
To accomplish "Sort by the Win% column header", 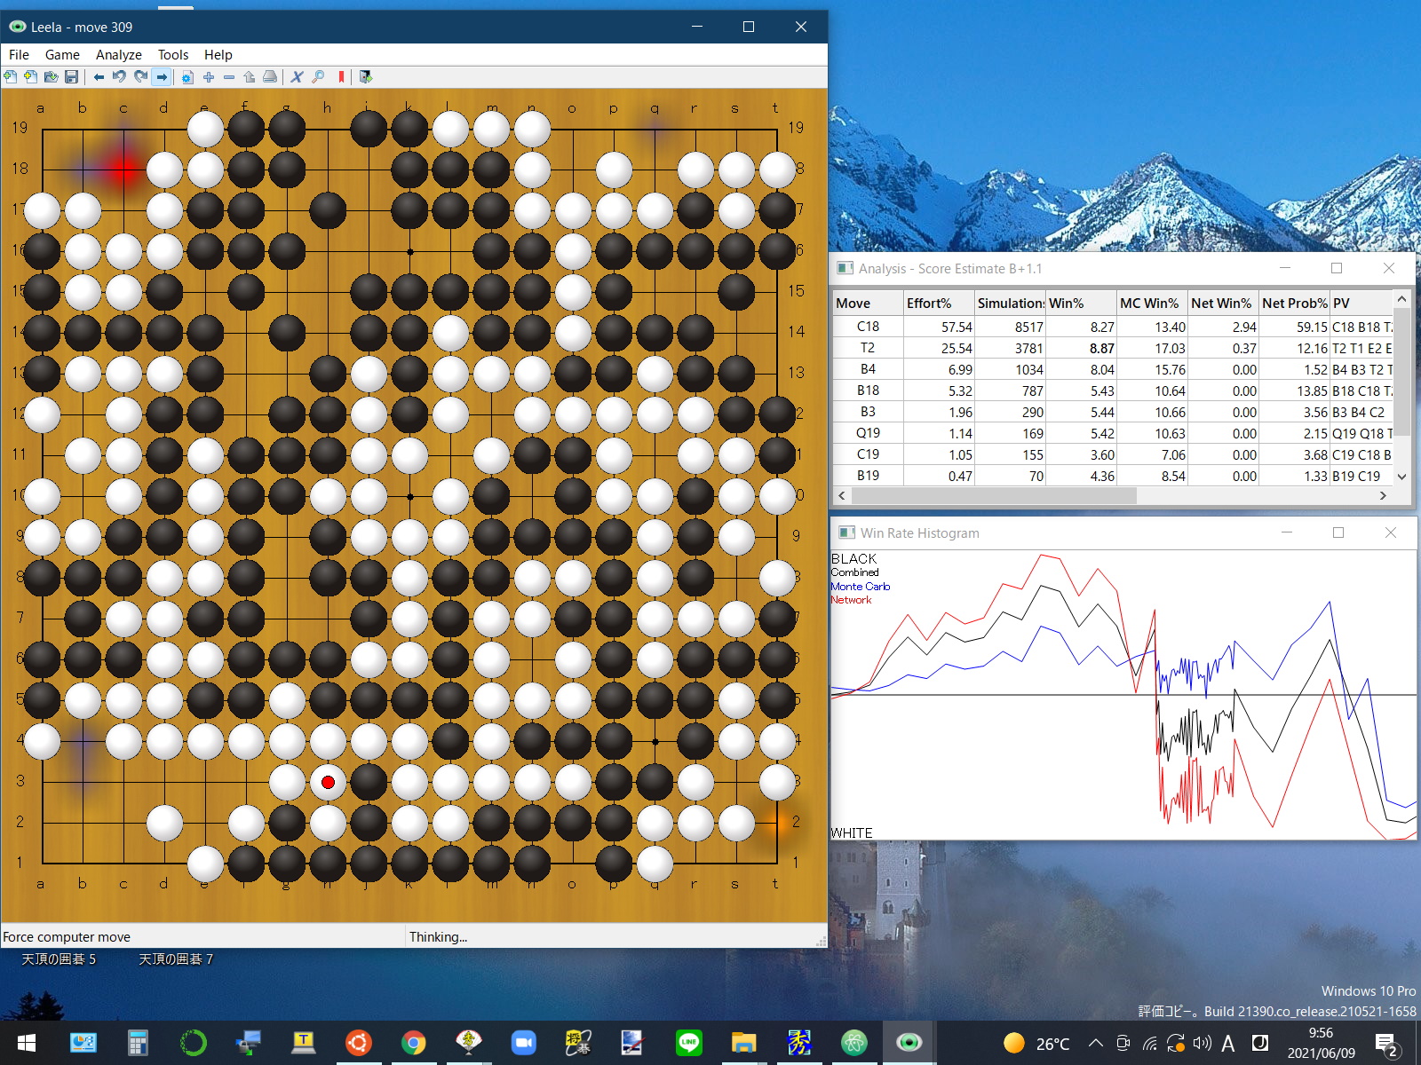I will 1079,304.
